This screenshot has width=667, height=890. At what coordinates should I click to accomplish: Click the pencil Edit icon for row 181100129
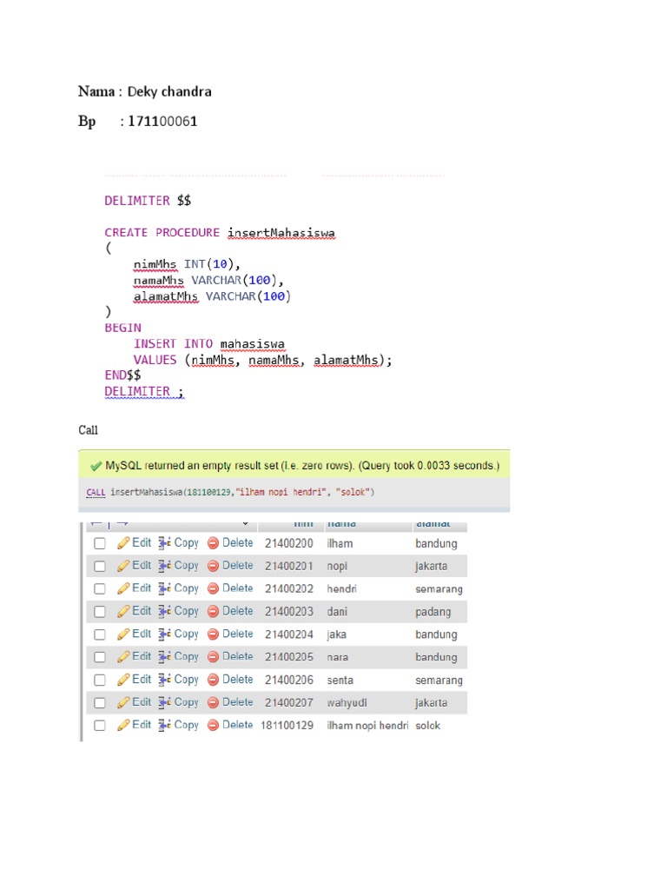pyautogui.click(x=123, y=726)
